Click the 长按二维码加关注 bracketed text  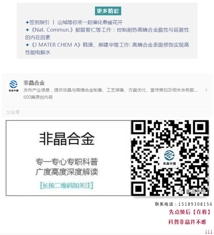(x=67, y=185)
